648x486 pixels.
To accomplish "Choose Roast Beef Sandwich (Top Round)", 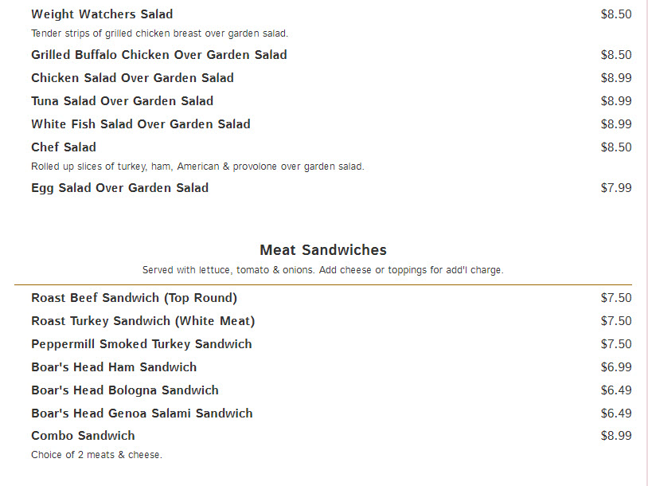I will (x=135, y=298).
